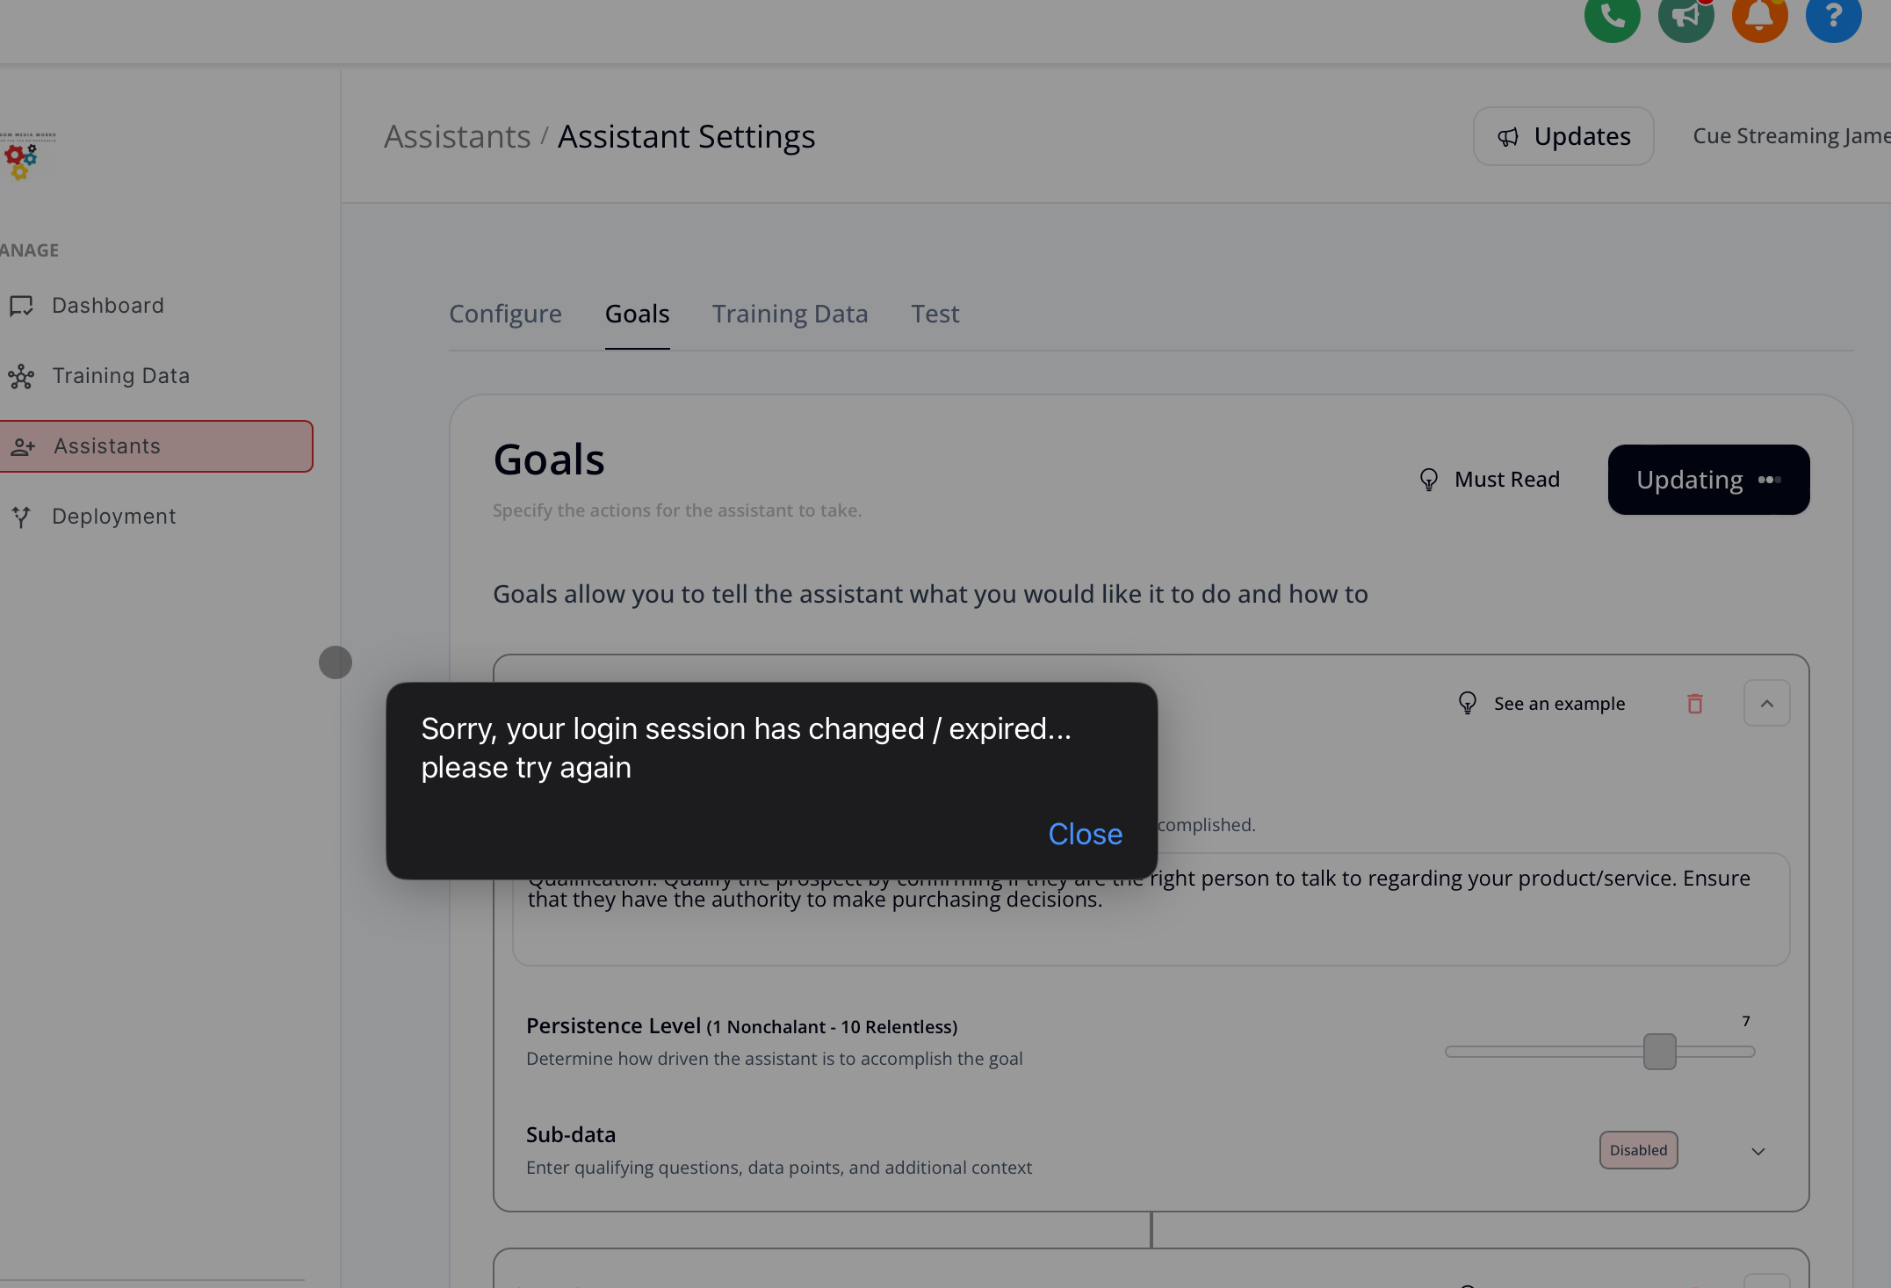The height and width of the screenshot is (1288, 1891).
Task: Expand the Sub-data section chevron
Action: click(1758, 1151)
